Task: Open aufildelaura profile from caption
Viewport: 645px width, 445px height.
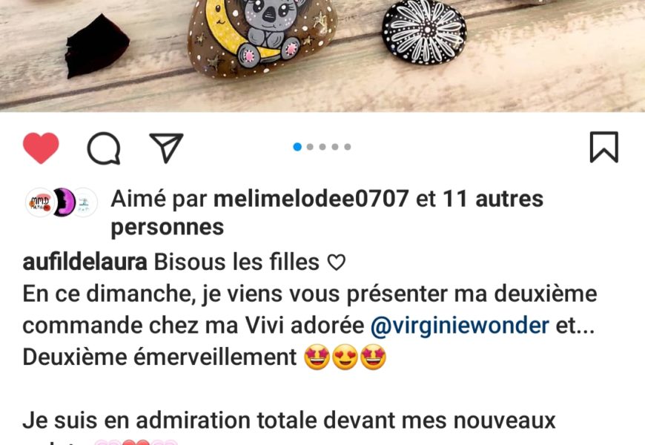Action: tap(85, 263)
